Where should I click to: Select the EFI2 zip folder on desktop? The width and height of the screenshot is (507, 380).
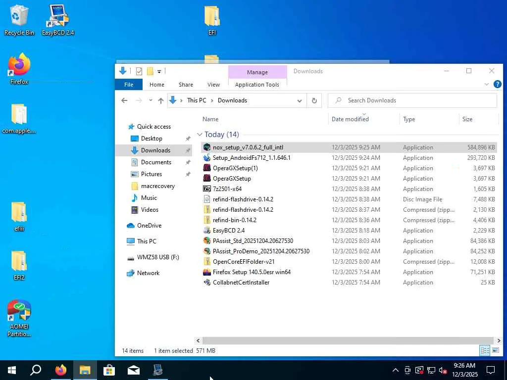(x=19, y=265)
